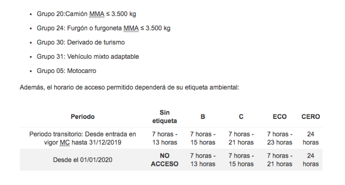Click the C column header
This screenshot has height=185, width=345.
(x=241, y=117)
